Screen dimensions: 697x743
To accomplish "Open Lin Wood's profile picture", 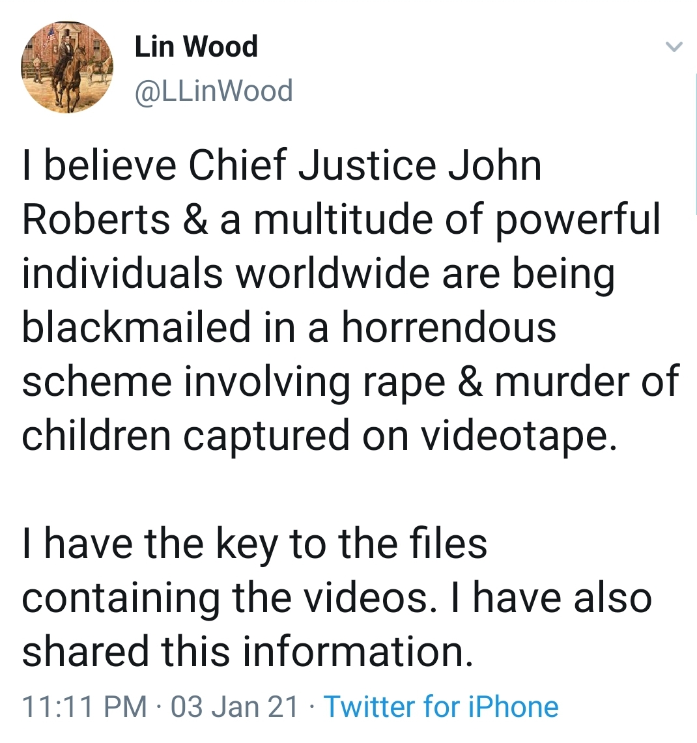I will coord(67,67).
